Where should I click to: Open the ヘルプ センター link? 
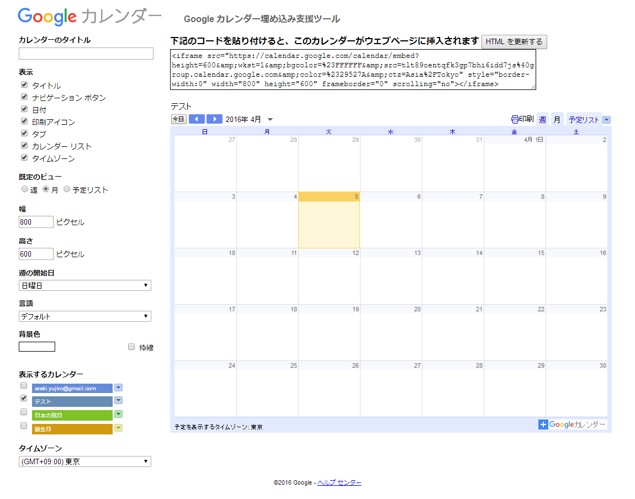tap(340, 482)
